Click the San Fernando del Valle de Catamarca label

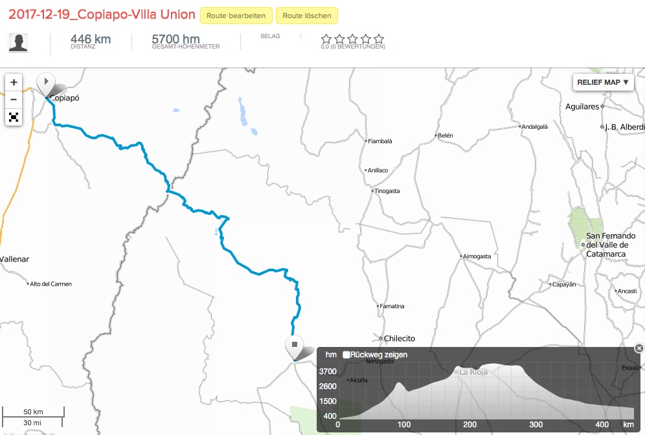611,245
